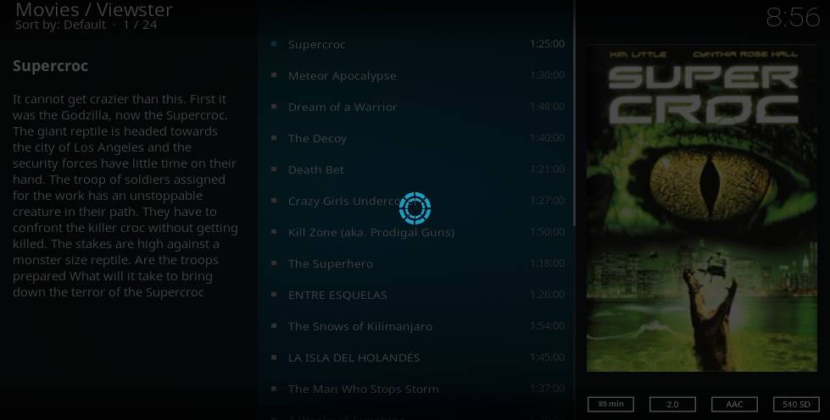Click the bullet icon beside Supercroc
The height and width of the screenshot is (420, 830).
coord(274,44)
